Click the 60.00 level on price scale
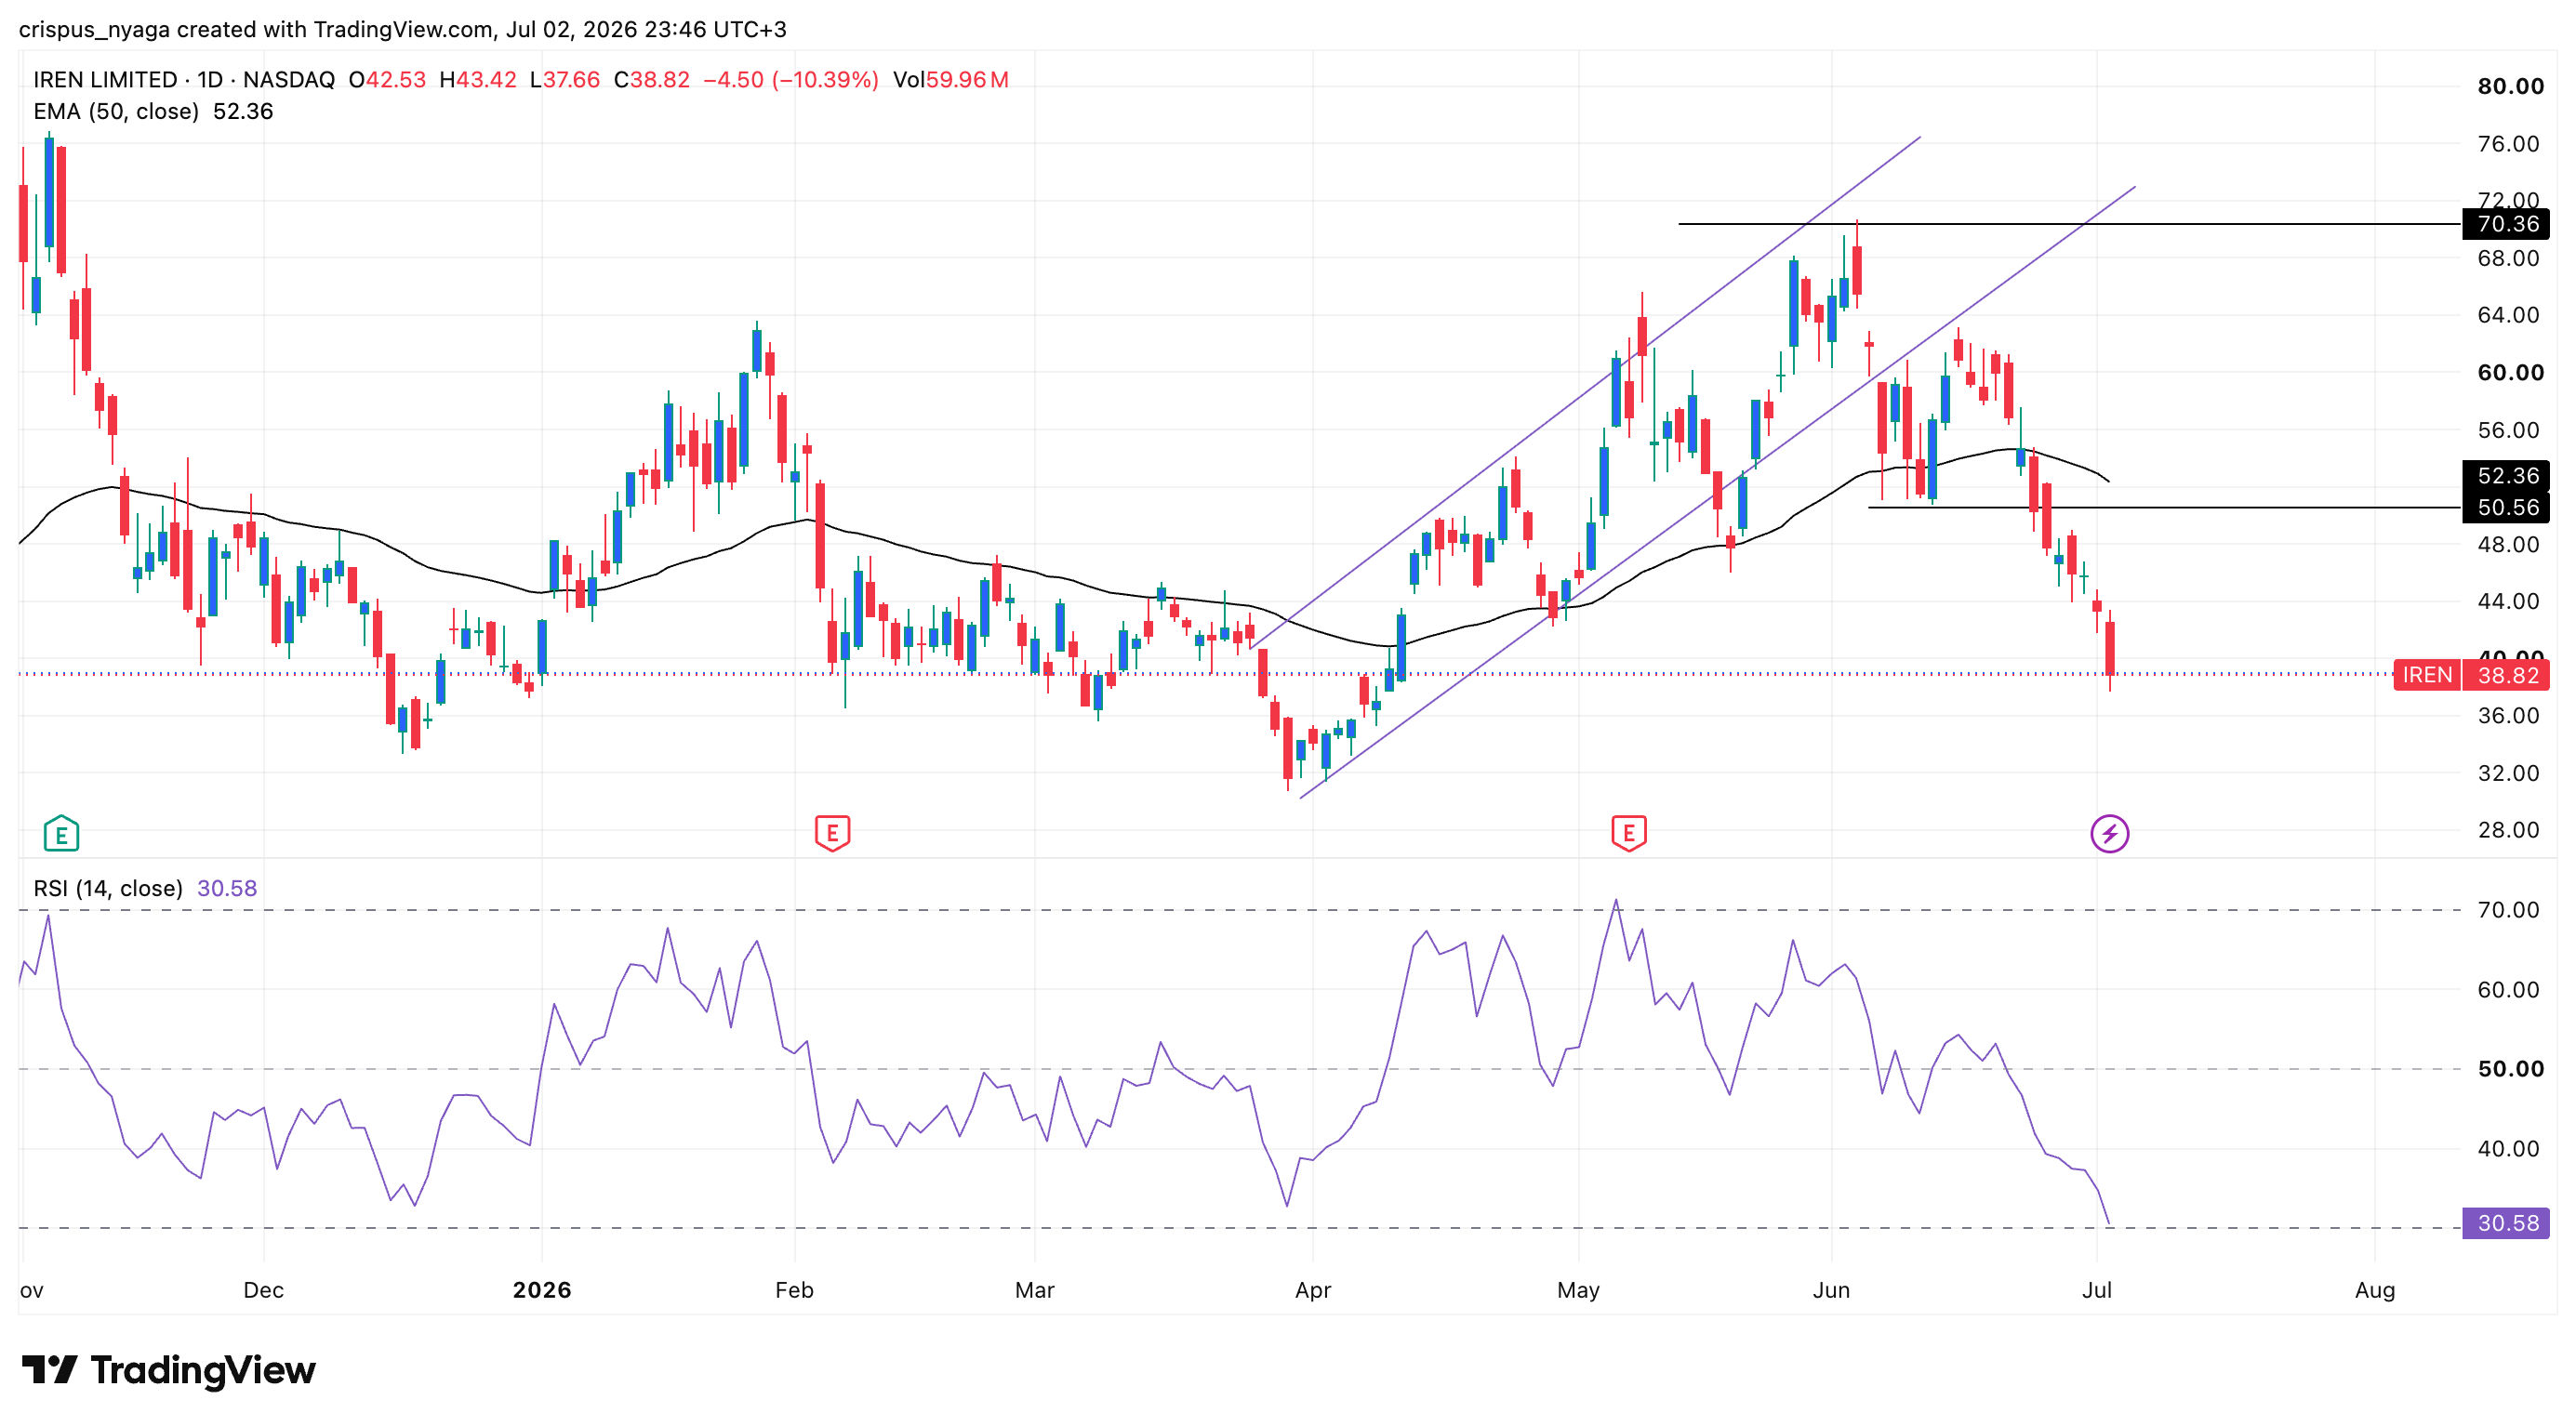The image size is (2576, 1426). 2510,373
